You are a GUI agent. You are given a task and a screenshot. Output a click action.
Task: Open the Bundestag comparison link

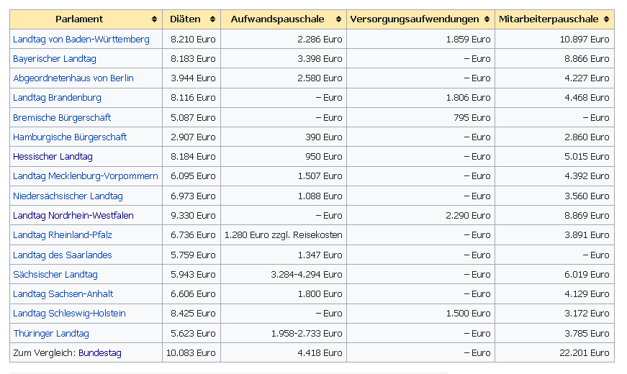pyautogui.click(x=100, y=352)
